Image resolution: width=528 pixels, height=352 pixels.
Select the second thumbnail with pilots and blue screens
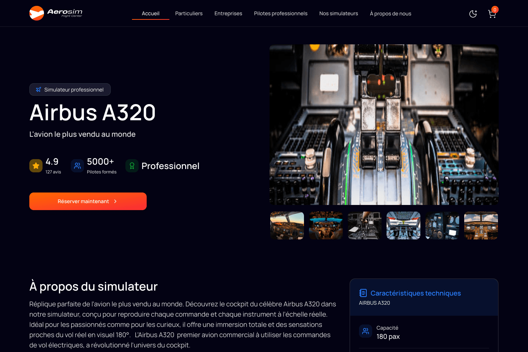326,225
